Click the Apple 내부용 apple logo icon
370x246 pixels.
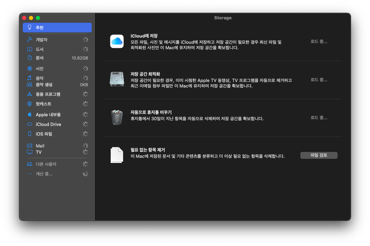tap(30, 114)
